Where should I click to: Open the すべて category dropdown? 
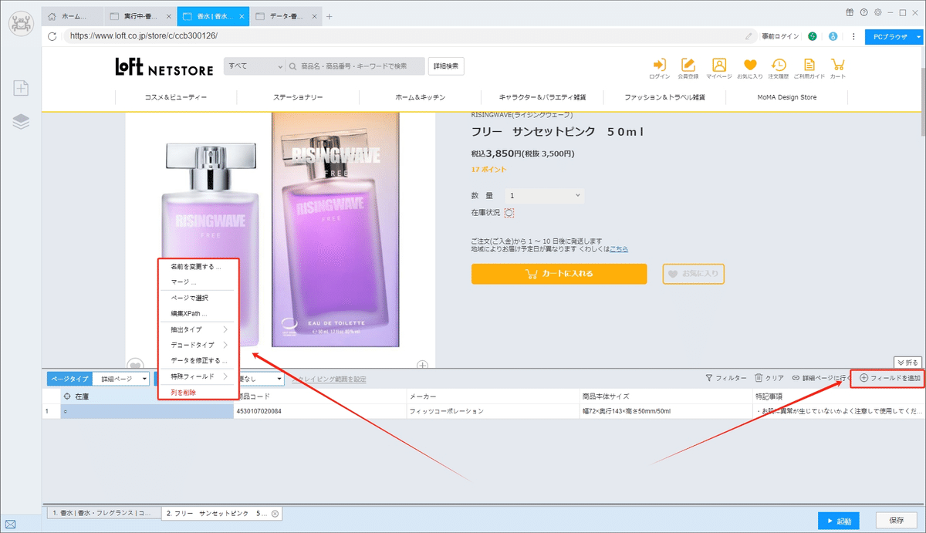click(255, 66)
